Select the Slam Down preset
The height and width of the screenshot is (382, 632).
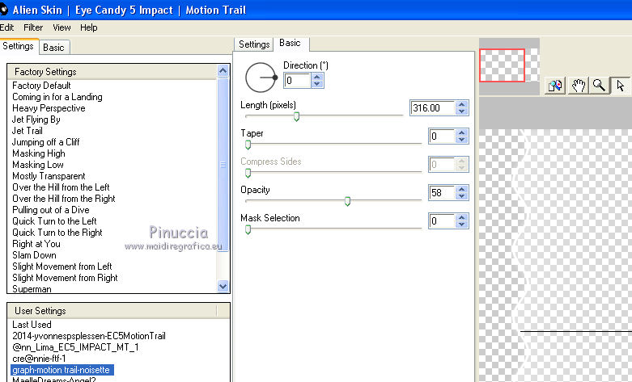pyautogui.click(x=34, y=255)
